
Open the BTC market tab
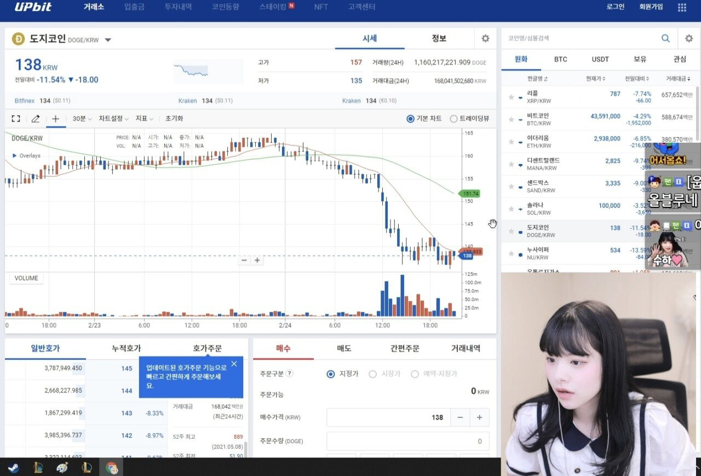560,59
